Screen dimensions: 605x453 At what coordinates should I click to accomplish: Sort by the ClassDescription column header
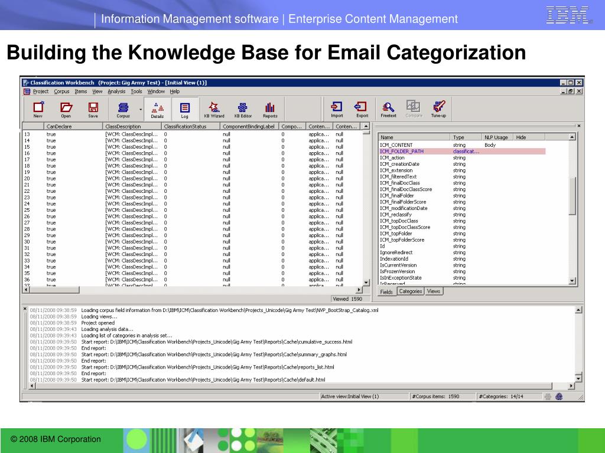[132, 126]
